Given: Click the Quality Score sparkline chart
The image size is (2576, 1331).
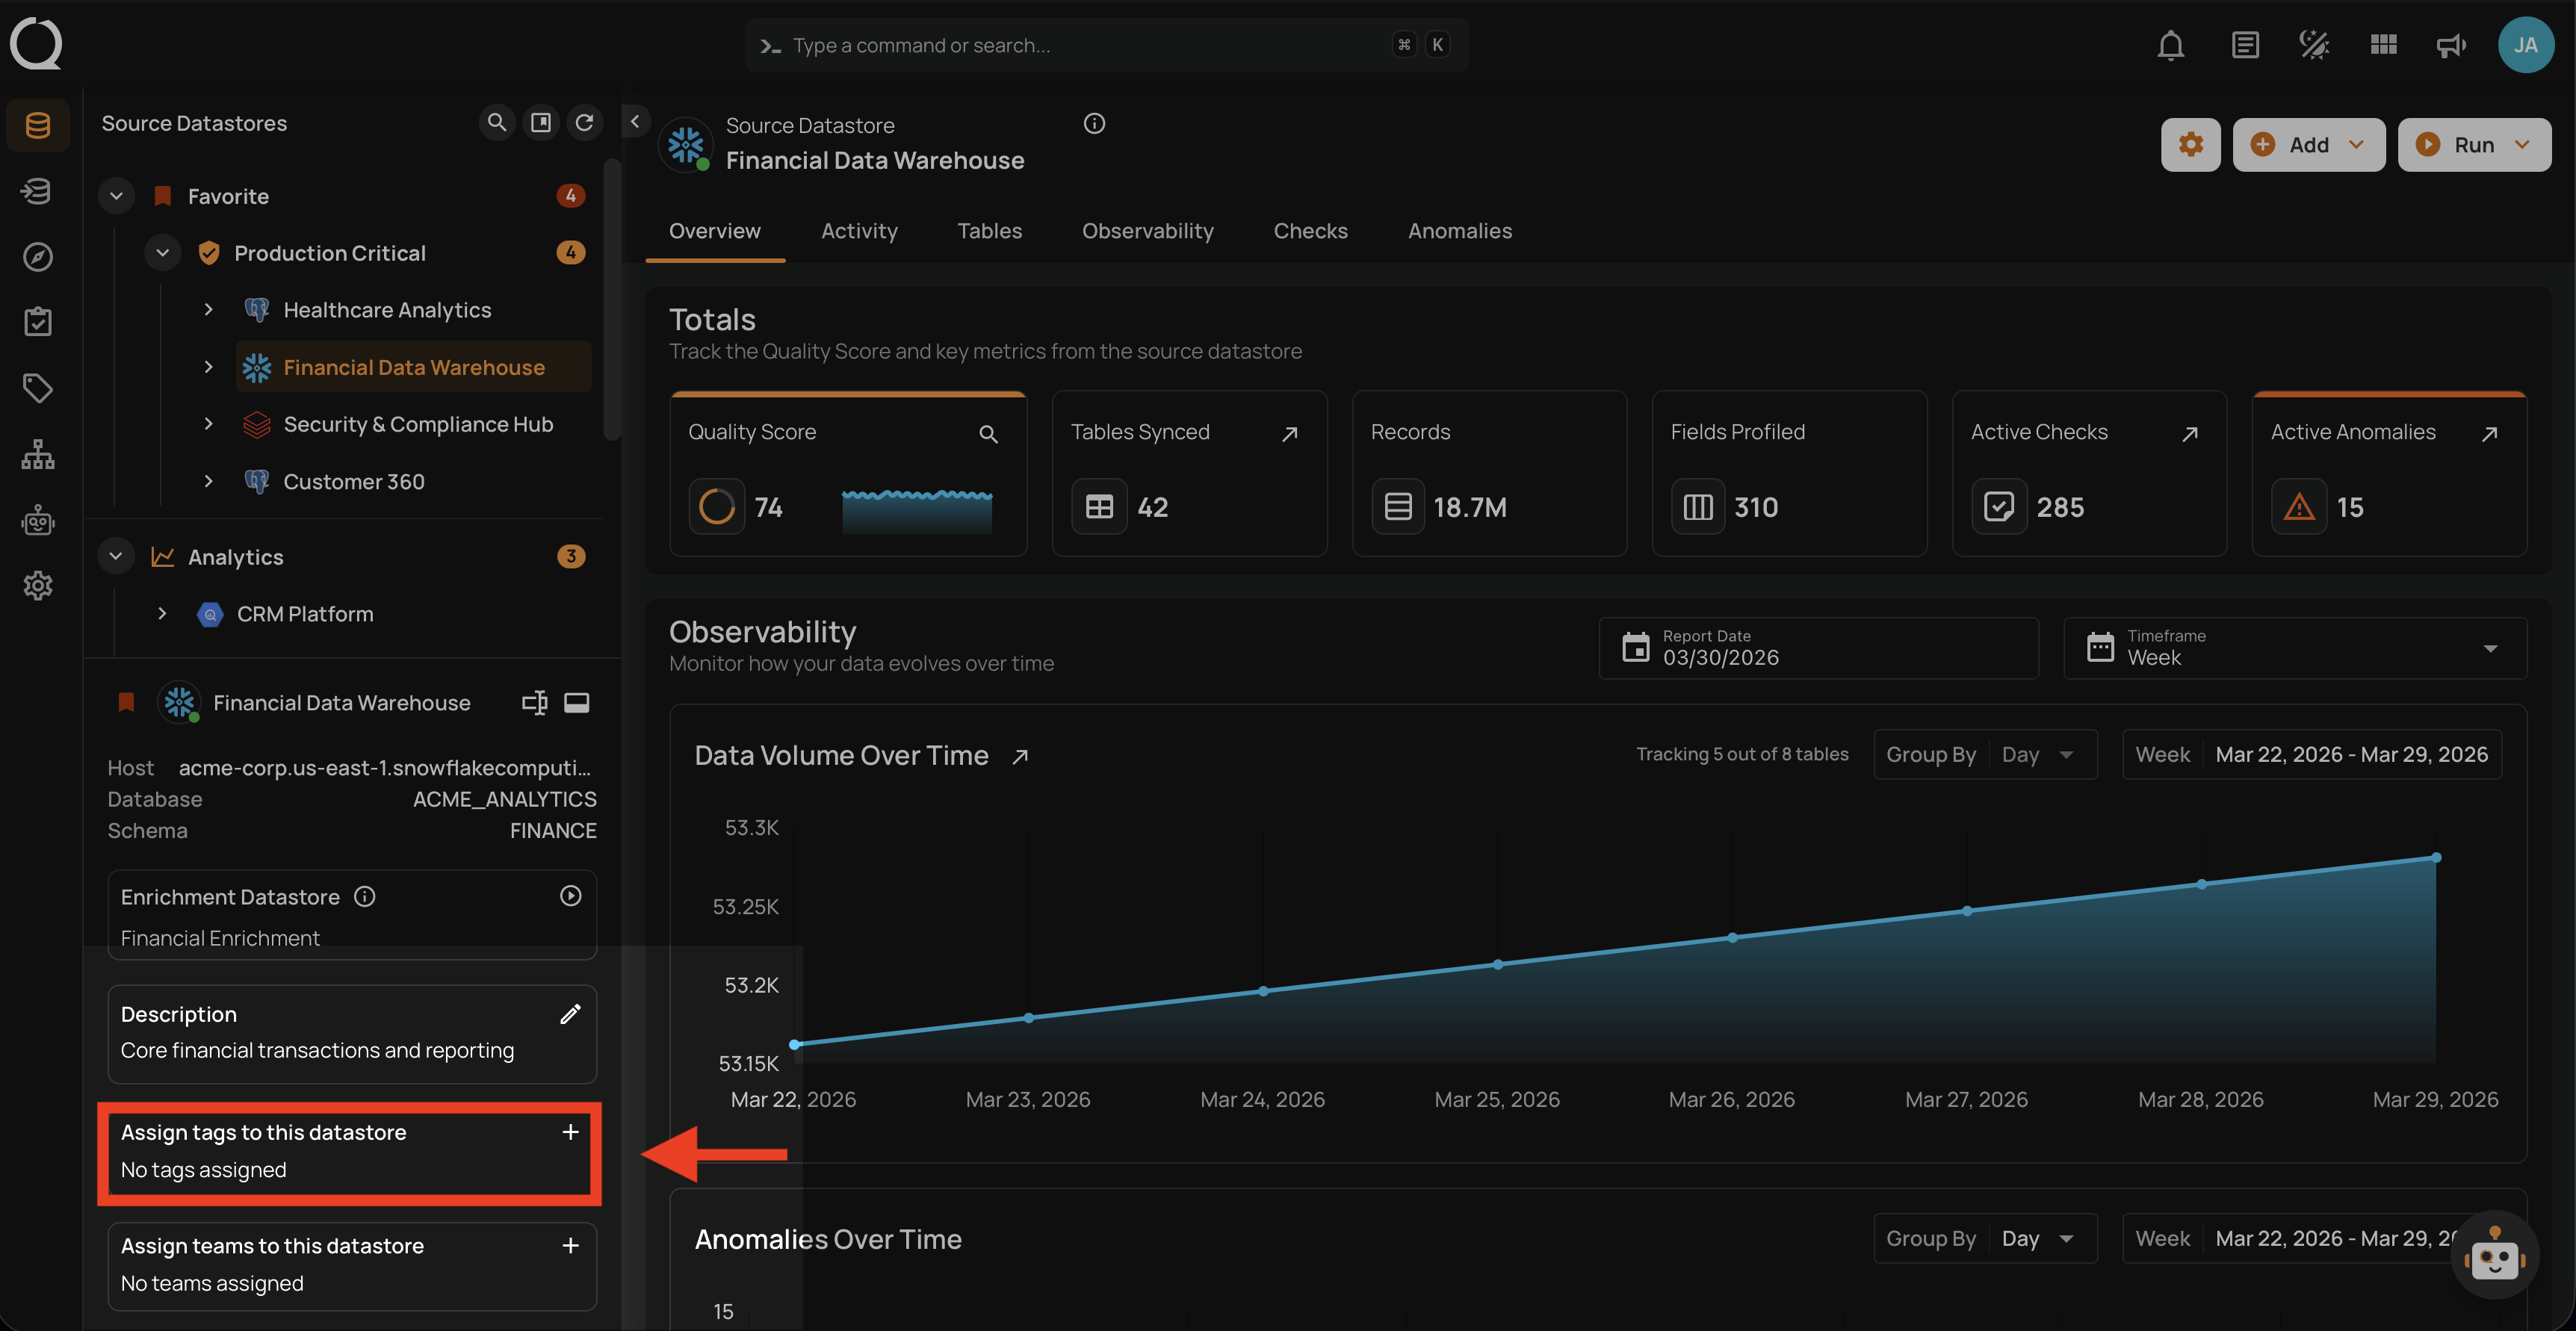Looking at the screenshot, I should pyautogui.click(x=916, y=509).
